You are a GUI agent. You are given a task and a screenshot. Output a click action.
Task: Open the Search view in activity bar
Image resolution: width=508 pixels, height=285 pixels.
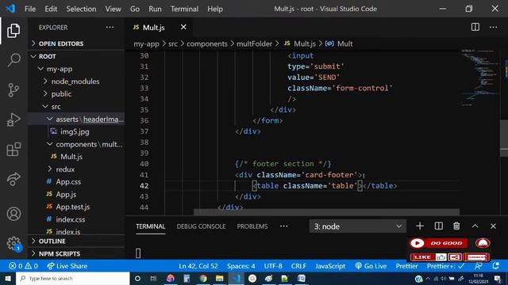(x=13, y=60)
